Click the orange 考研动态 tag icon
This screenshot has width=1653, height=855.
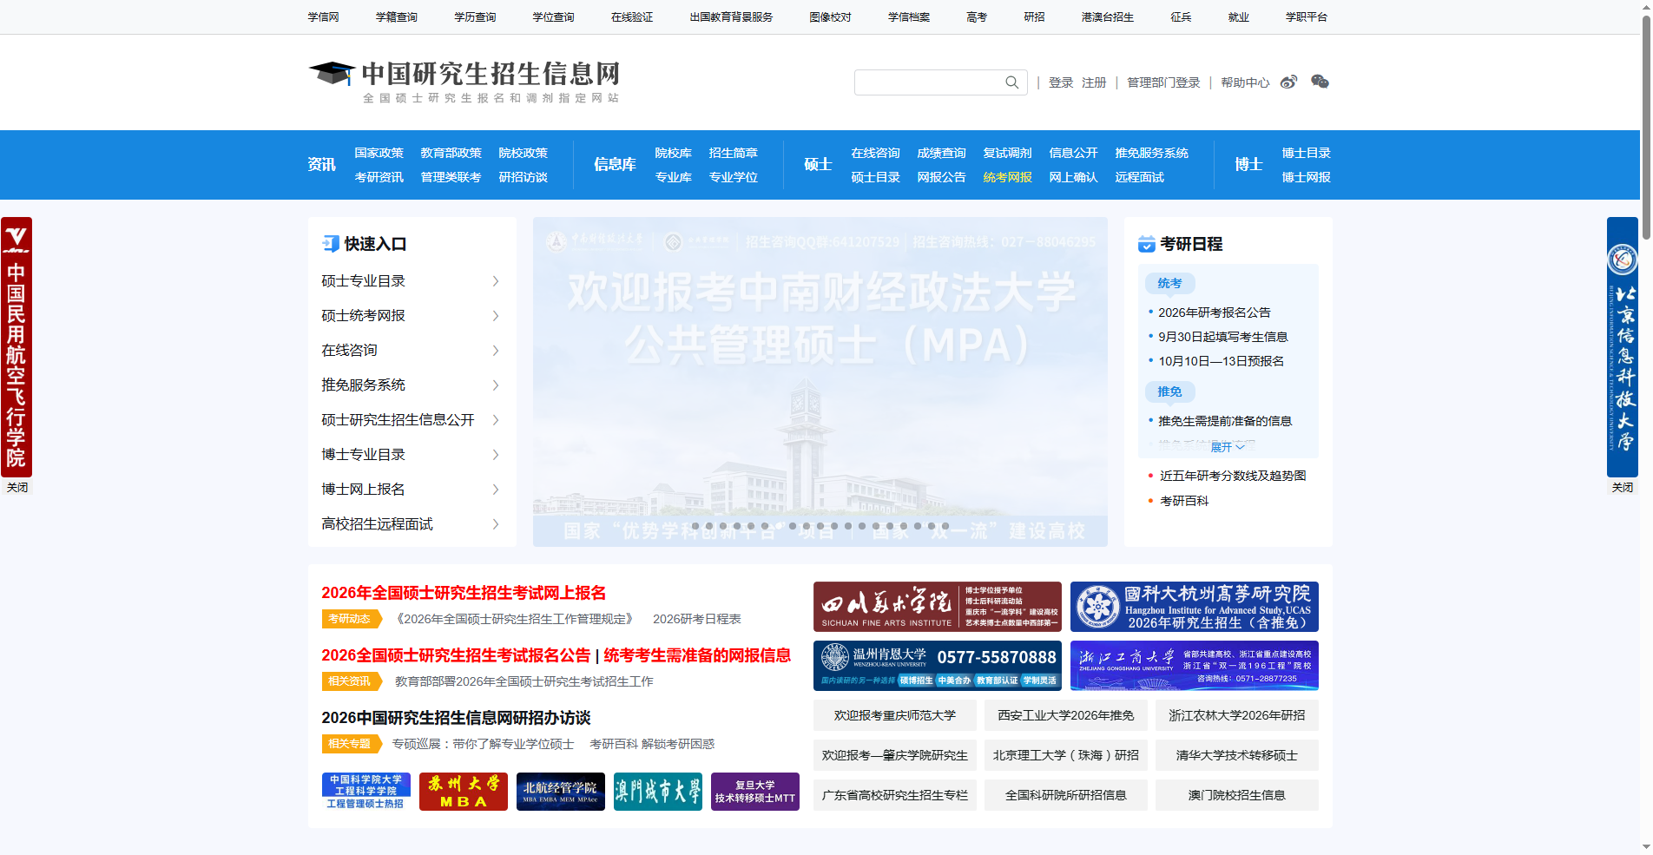click(351, 619)
